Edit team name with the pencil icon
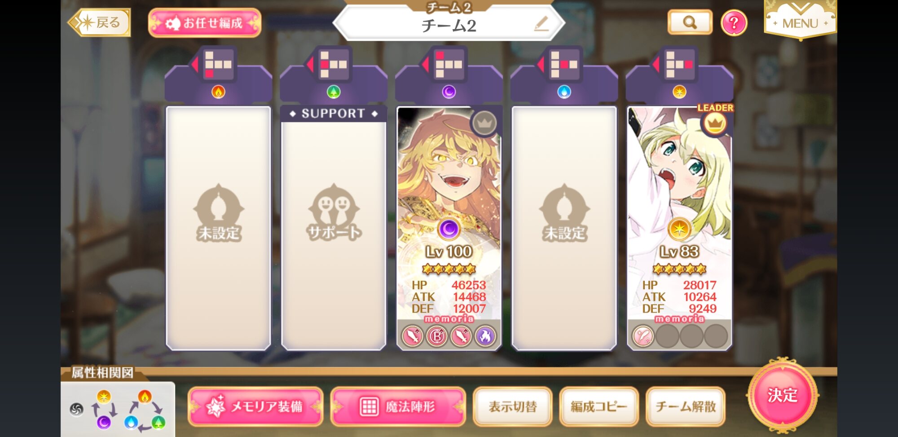Image resolution: width=898 pixels, height=437 pixels. point(541,23)
